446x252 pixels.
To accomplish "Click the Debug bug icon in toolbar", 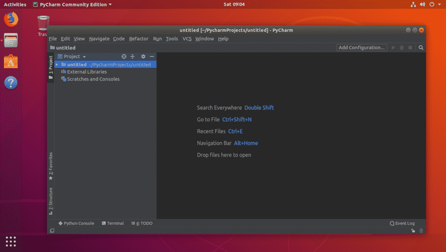I will (x=402, y=48).
